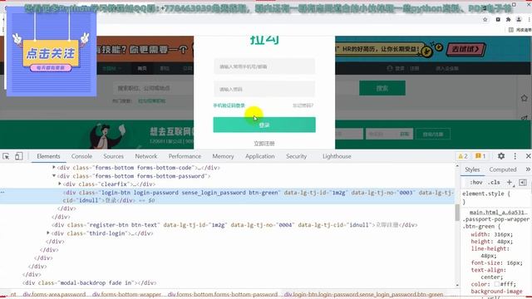Expand the third-login div node
Viewport: 532px width, 299px height.
pyautogui.click(x=48, y=233)
